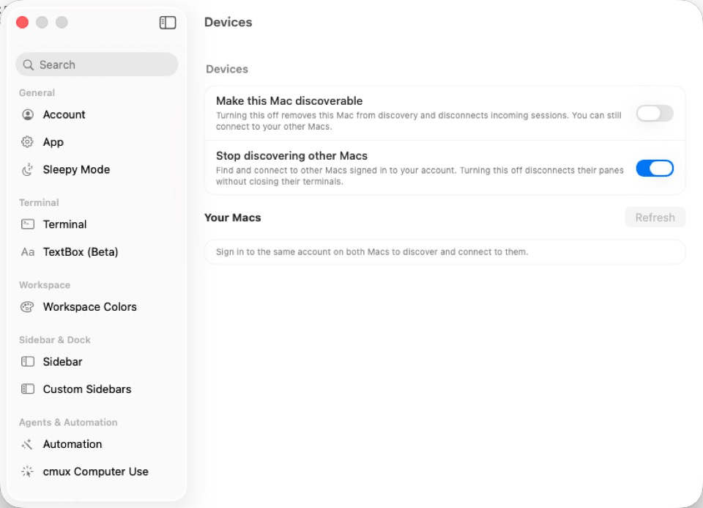The image size is (703, 508).
Task: Click the cmux Computer Use sparkle icon
Action: click(27, 471)
